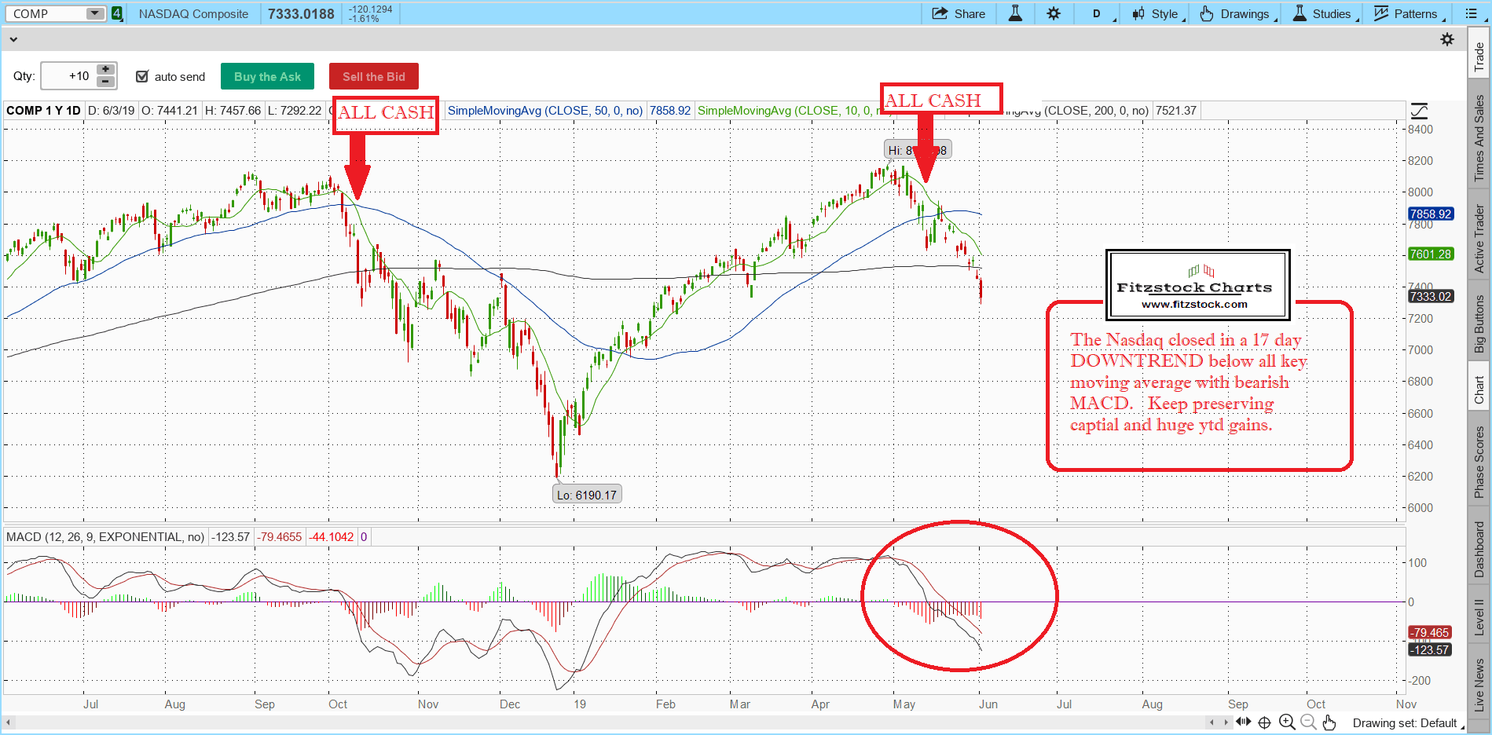Select the pointing hand drawing tool icon
The height and width of the screenshot is (735, 1492).
(1329, 722)
